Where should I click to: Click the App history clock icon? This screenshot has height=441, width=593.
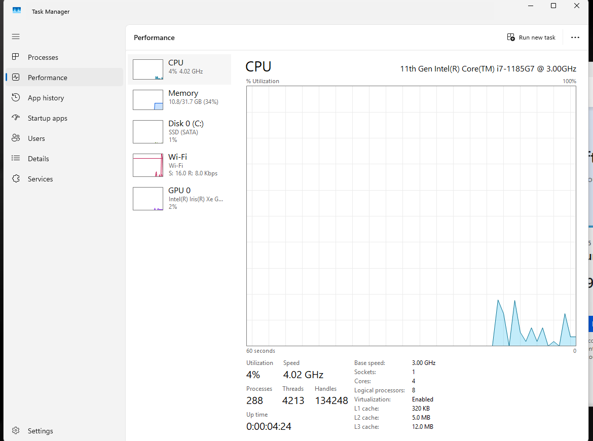tap(16, 98)
